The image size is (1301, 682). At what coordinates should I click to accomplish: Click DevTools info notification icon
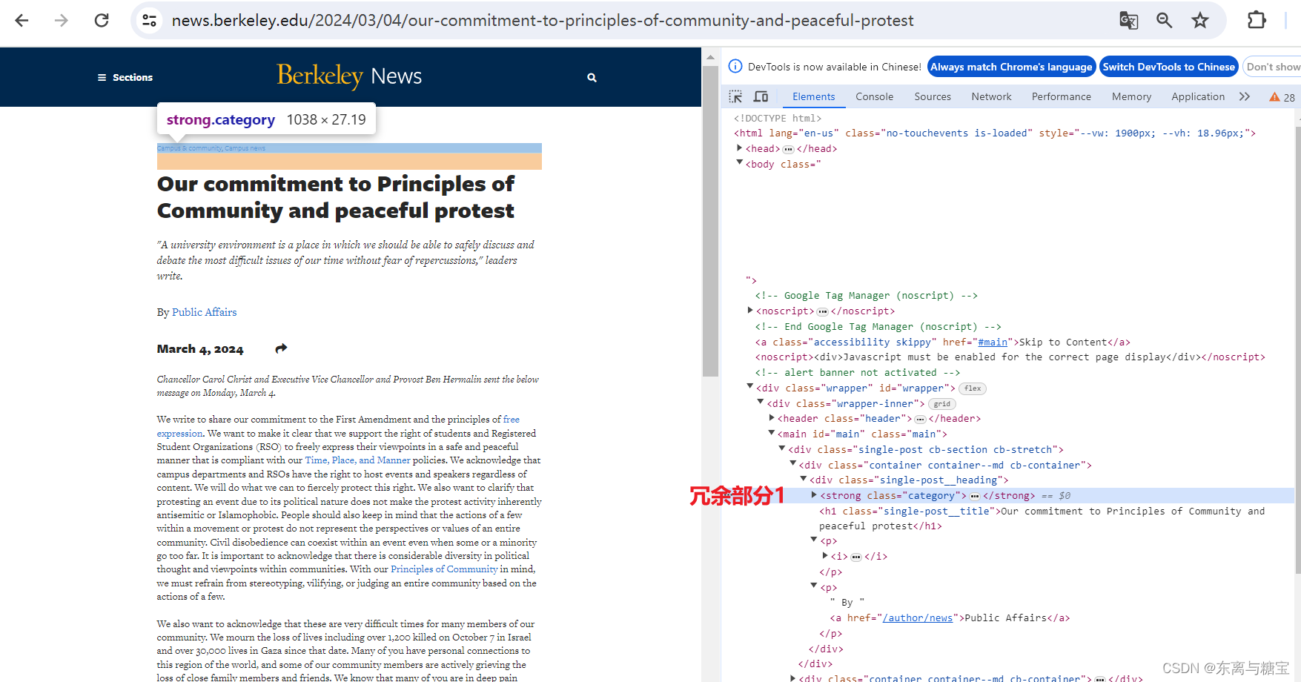coord(735,67)
